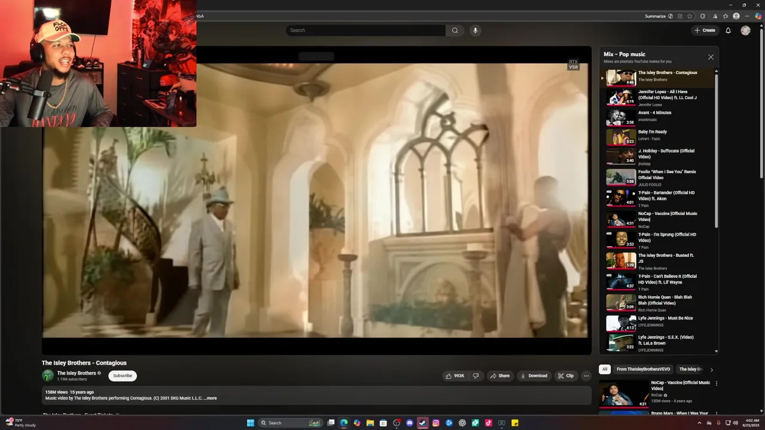765x430 pixels.
Task: Share the Contagious video
Action: (x=500, y=376)
